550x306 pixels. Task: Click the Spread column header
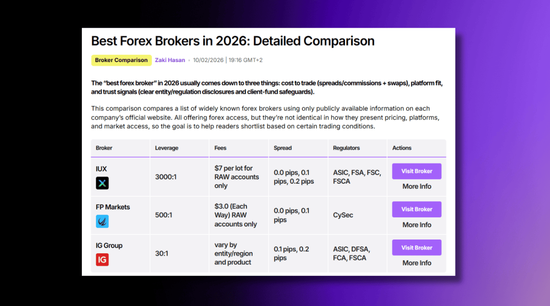282,148
